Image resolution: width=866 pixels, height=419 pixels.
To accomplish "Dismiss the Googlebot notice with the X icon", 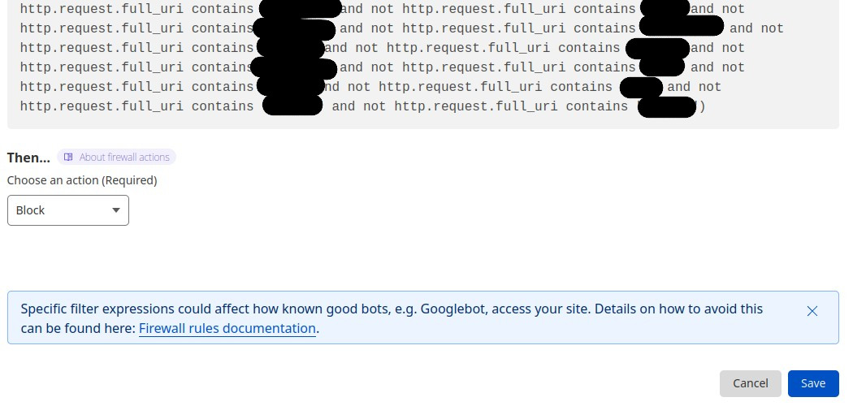I will [812, 311].
